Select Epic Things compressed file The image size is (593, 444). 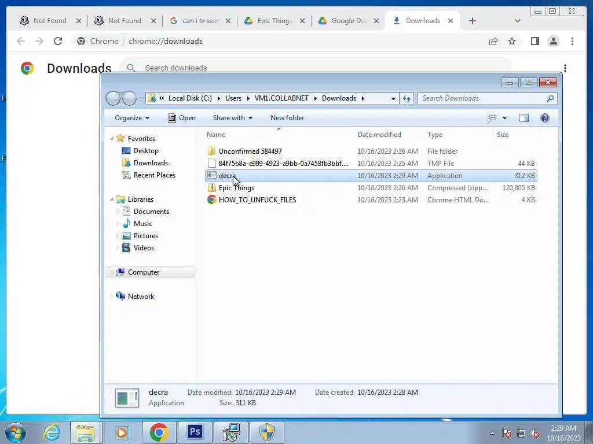(x=371, y=188)
